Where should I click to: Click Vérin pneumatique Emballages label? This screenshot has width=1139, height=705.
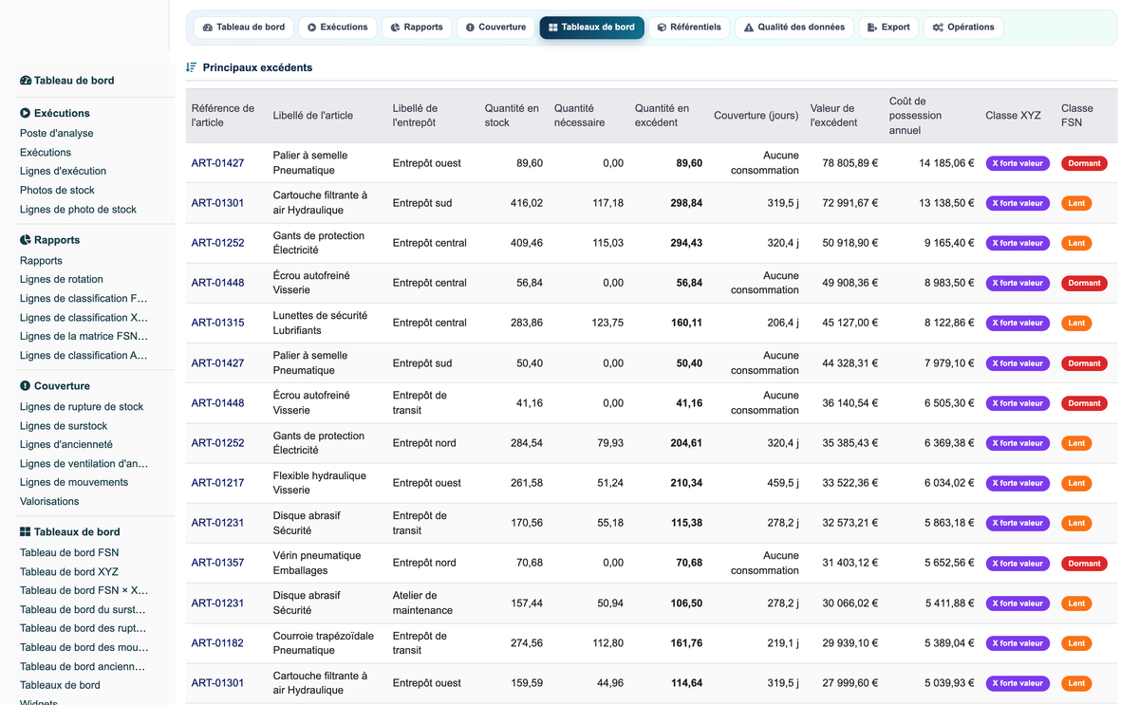317,563
